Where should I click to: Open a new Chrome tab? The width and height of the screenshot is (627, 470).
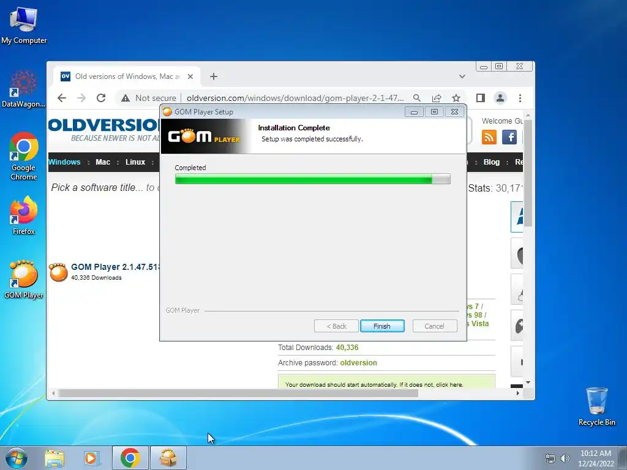214,76
